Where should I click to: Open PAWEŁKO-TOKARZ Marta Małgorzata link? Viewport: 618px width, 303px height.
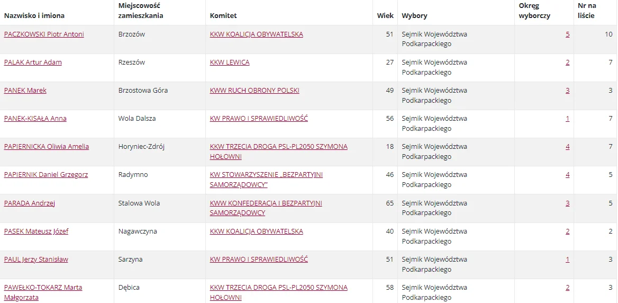coord(43,292)
